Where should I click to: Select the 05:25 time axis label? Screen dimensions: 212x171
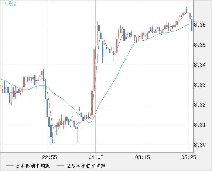(189, 157)
